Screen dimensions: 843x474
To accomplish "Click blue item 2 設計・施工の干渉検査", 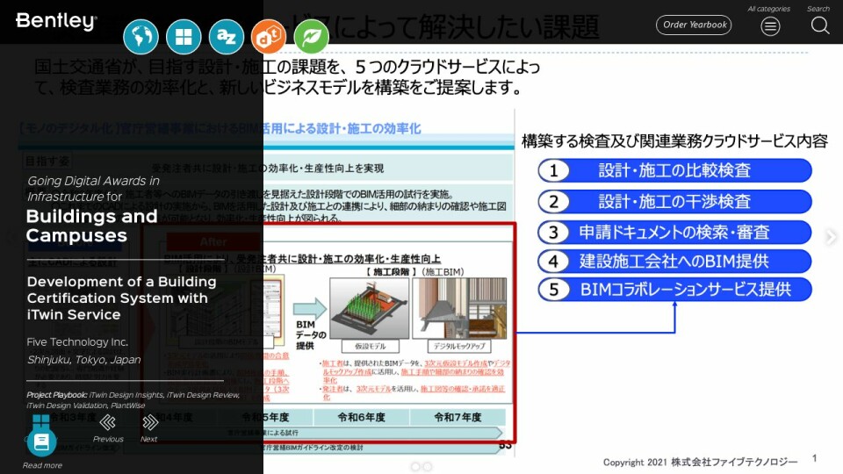I will pyautogui.click(x=674, y=202).
